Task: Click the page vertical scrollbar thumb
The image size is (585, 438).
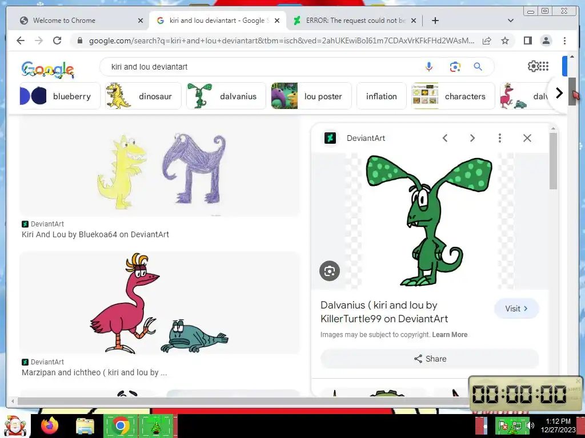Action: pos(572,91)
